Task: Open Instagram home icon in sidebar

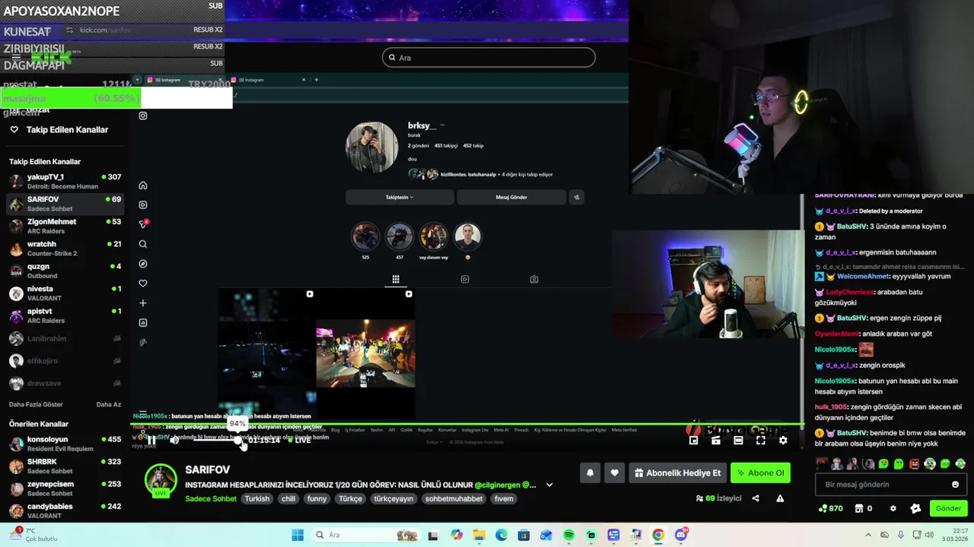Action: click(x=143, y=185)
